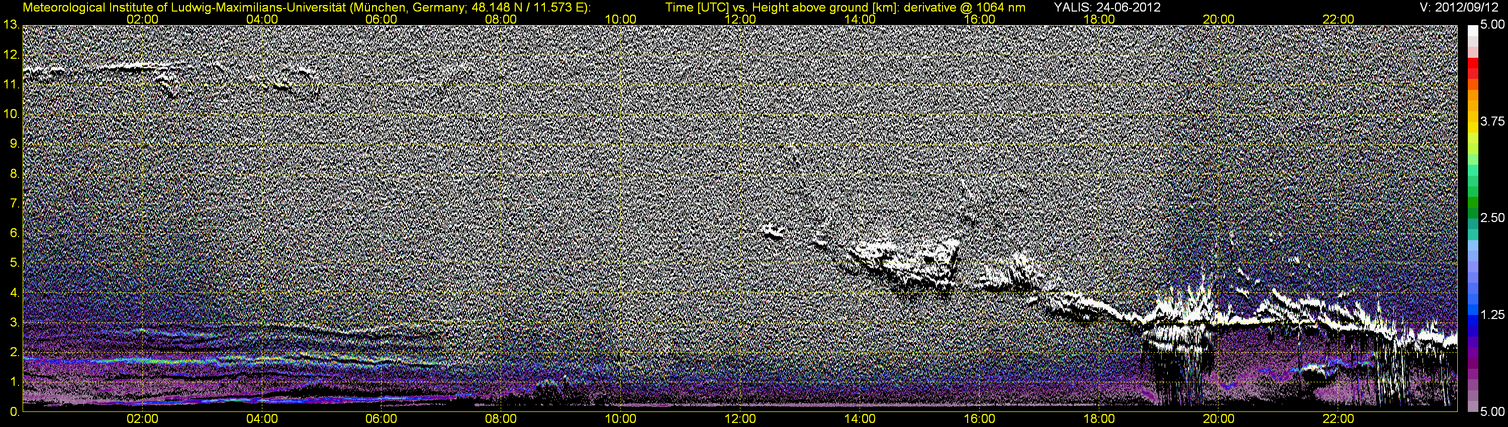Click the bottom '5.00' color scale value
This screenshot has width=1508, height=427.
pos(1492,411)
